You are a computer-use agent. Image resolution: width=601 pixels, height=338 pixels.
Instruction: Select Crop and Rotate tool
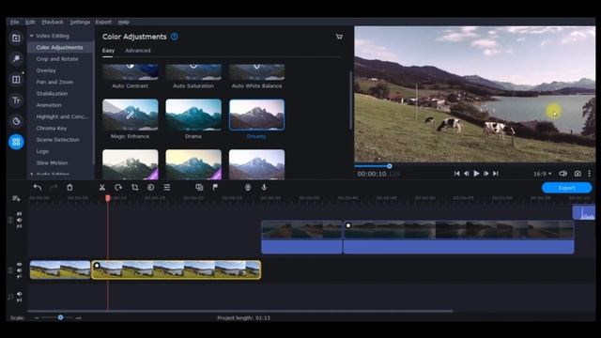tap(57, 59)
